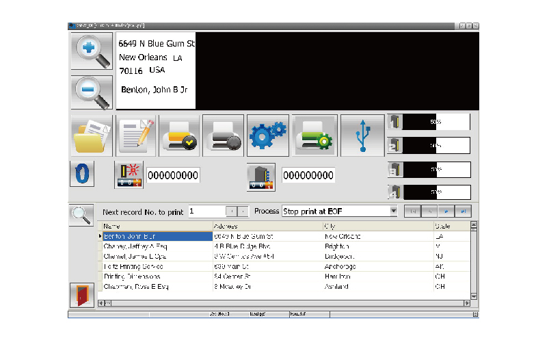This screenshot has width=549, height=347.
Task: Click the Ashland city cell
Action: pyautogui.click(x=378, y=286)
